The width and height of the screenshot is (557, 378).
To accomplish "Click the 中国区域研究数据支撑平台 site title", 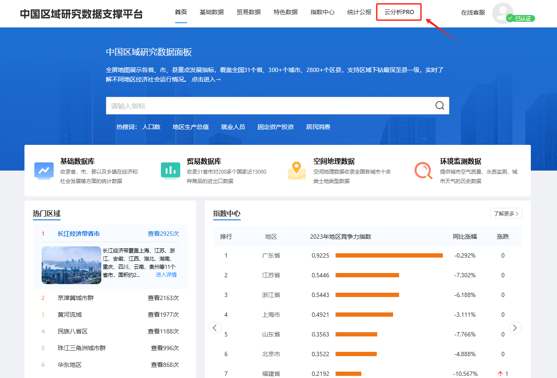I will [x=81, y=14].
